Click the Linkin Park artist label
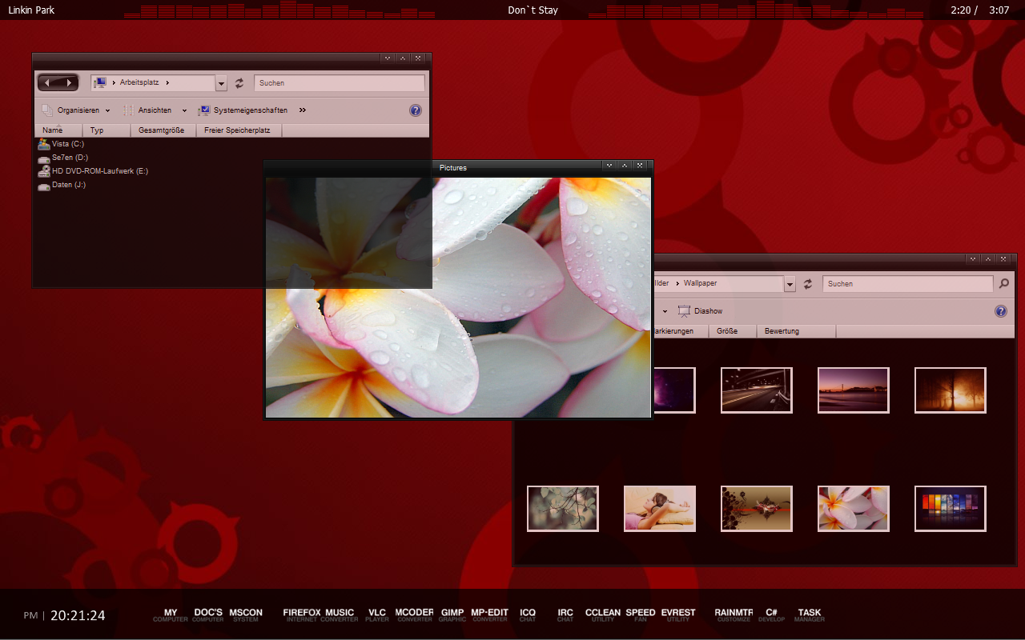The width and height of the screenshot is (1025, 640). point(31,10)
